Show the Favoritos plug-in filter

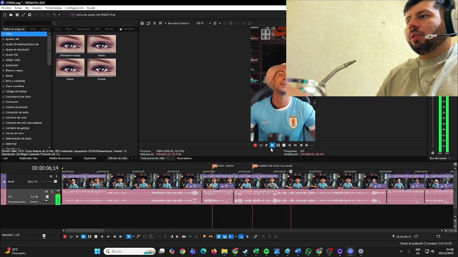(127, 29)
